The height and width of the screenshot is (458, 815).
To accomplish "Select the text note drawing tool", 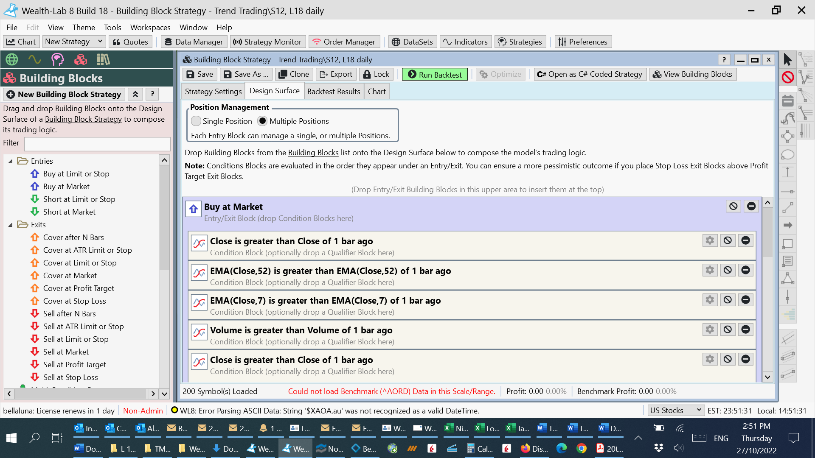I will tap(788, 261).
